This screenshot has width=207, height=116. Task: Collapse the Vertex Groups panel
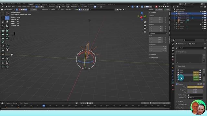tap(182, 52)
